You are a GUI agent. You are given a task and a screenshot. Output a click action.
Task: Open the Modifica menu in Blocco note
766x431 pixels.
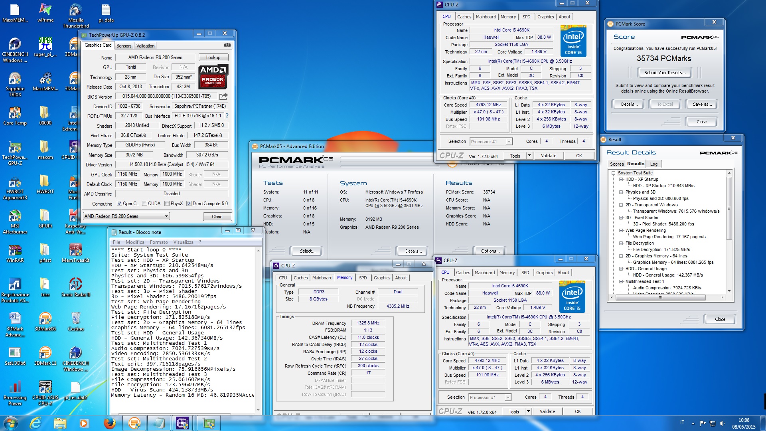(135, 242)
